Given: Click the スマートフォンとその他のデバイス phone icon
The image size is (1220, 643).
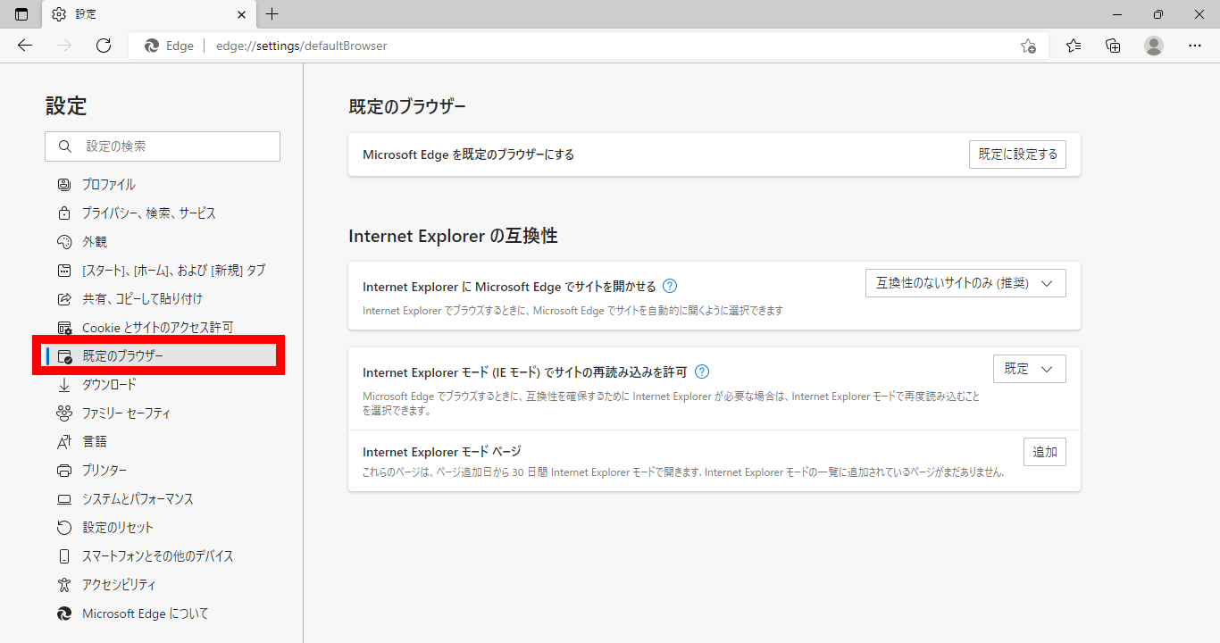Looking at the screenshot, I should point(64,556).
